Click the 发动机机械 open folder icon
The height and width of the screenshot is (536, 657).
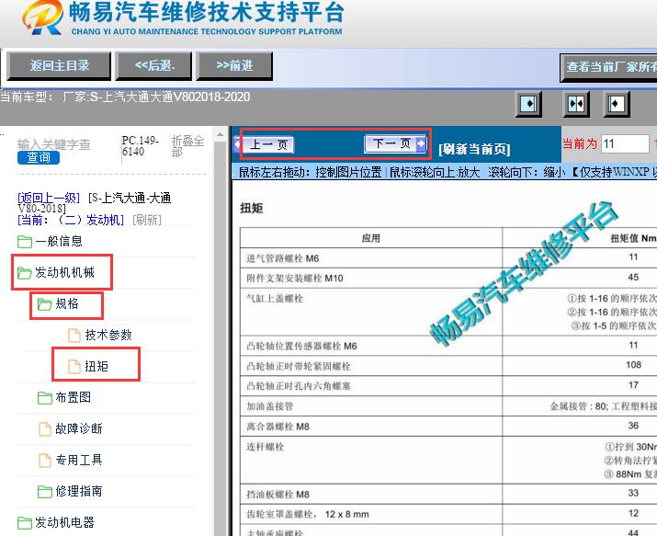point(25,273)
